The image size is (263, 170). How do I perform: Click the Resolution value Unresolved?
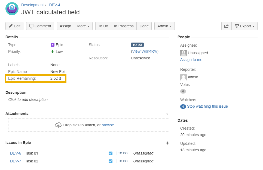pyautogui.click(x=140, y=58)
